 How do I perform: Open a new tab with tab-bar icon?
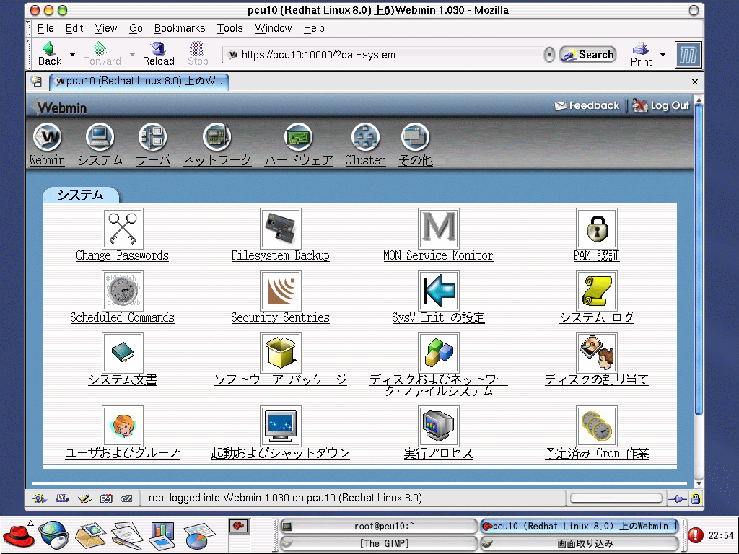pos(36,82)
